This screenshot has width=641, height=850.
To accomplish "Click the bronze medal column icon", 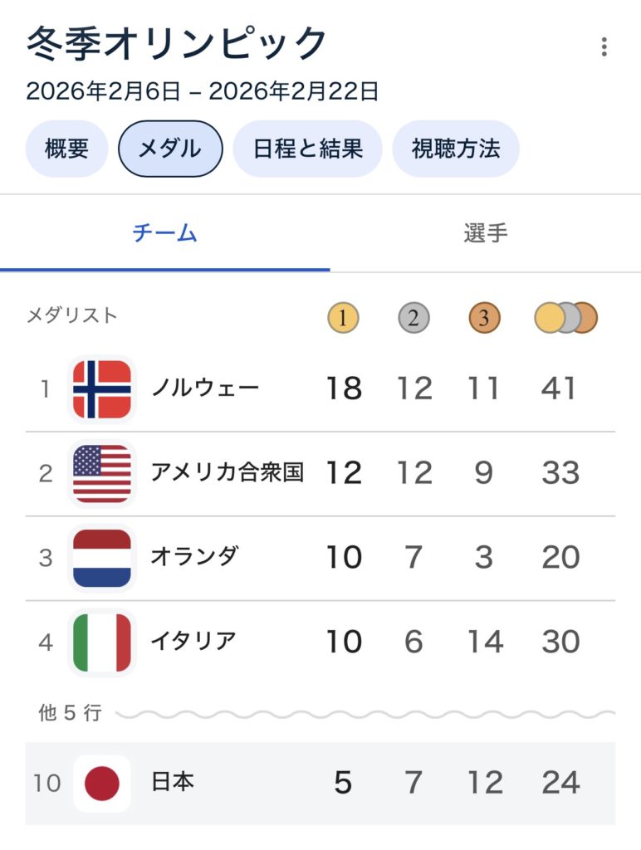I will pyautogui.click(x=484, y=317).
